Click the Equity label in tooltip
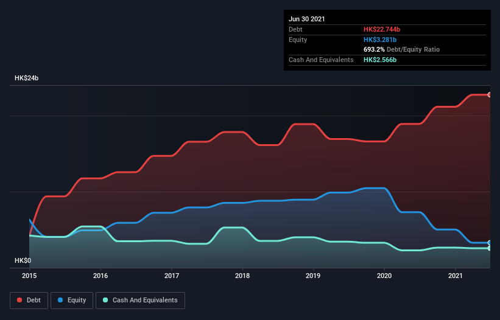 tap(298, 40)
